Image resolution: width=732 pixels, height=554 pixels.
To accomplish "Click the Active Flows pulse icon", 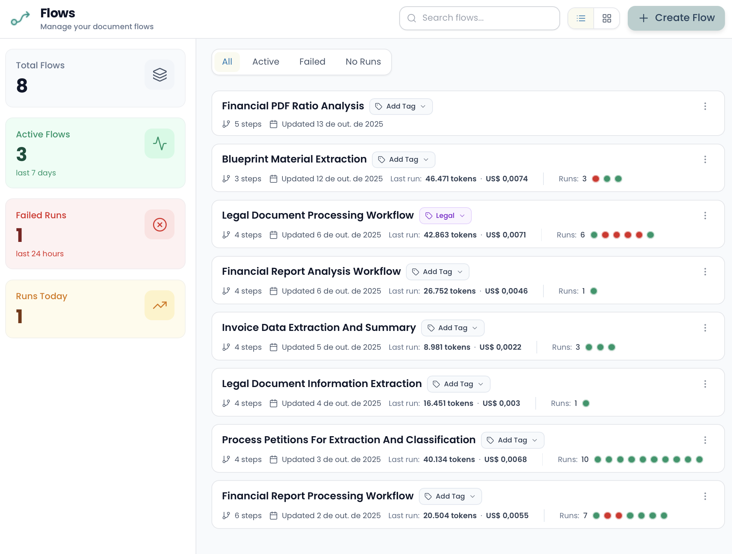I will [x=160, y=144].
